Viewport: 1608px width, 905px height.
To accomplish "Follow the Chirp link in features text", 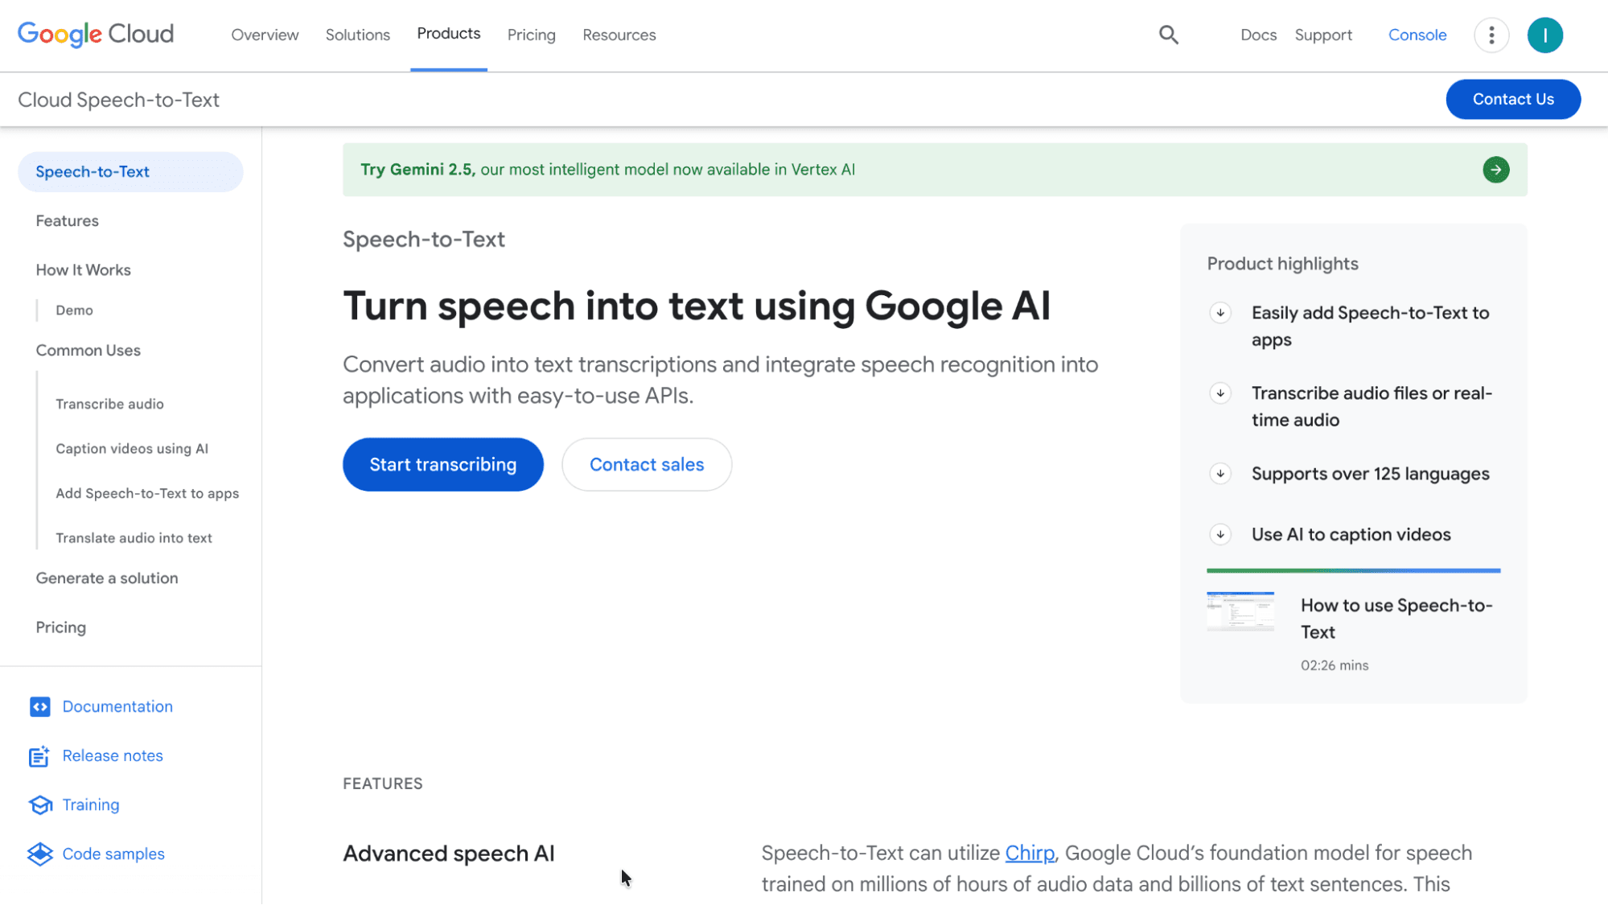I will [x=1030, y=853].
